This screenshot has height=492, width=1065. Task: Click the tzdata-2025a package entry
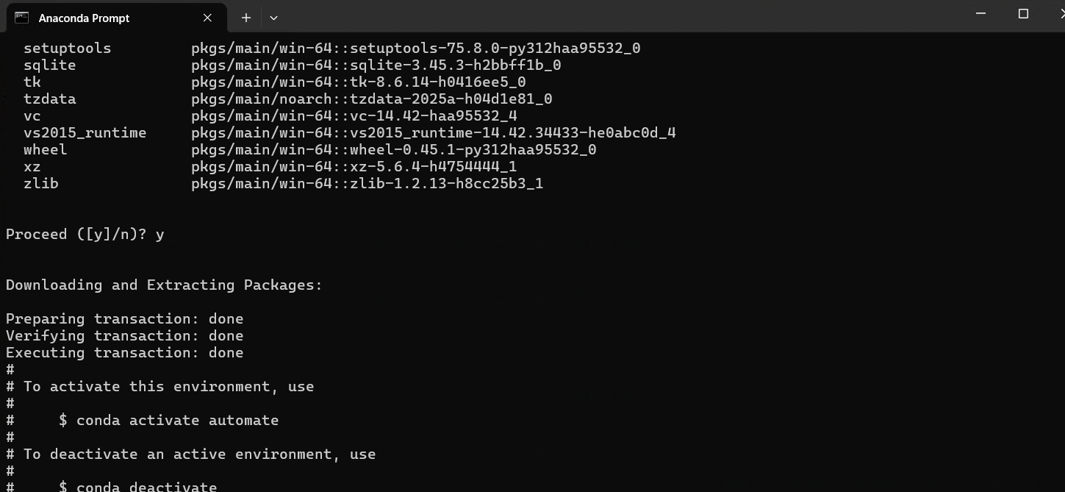[372, 99]
